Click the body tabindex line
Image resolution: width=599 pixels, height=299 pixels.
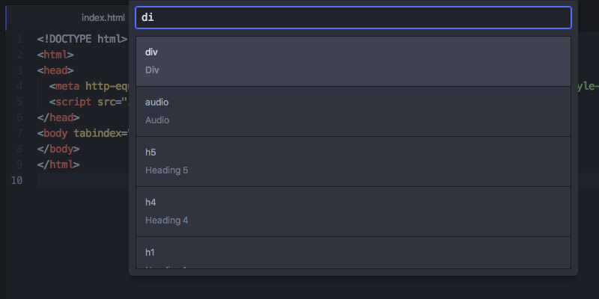click(x=82, y=133)
